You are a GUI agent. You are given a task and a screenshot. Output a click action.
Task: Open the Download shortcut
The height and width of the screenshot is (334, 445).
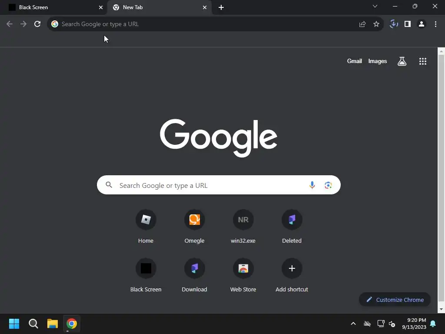click(x=194, y=275)
